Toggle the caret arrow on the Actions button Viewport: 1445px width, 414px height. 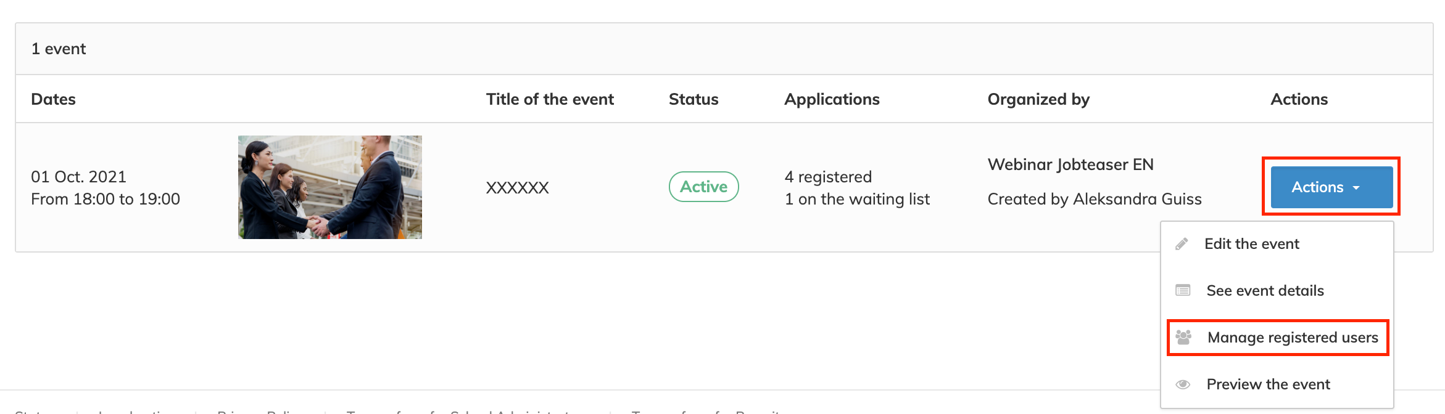[x=1356, y=188]
